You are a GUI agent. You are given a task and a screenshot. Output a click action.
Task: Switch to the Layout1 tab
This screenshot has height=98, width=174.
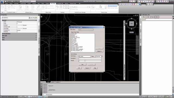point(53,82)
